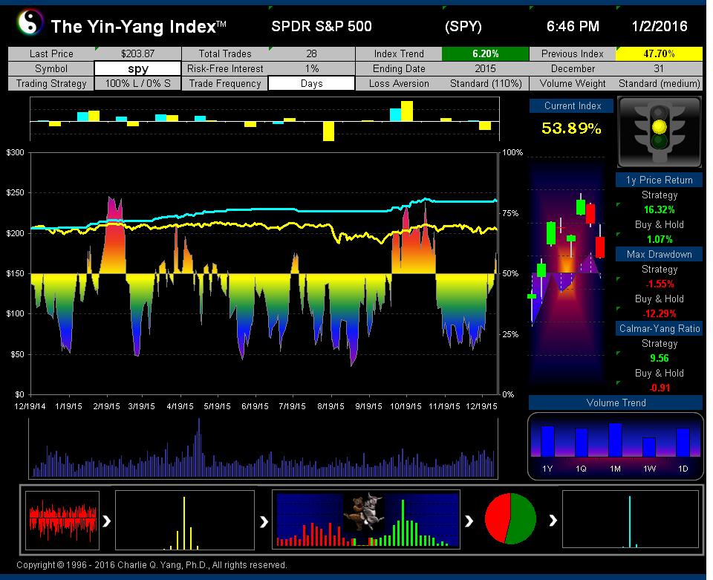
Task: Click the SPDR S&P 500 title
Action: click(322, 27)
